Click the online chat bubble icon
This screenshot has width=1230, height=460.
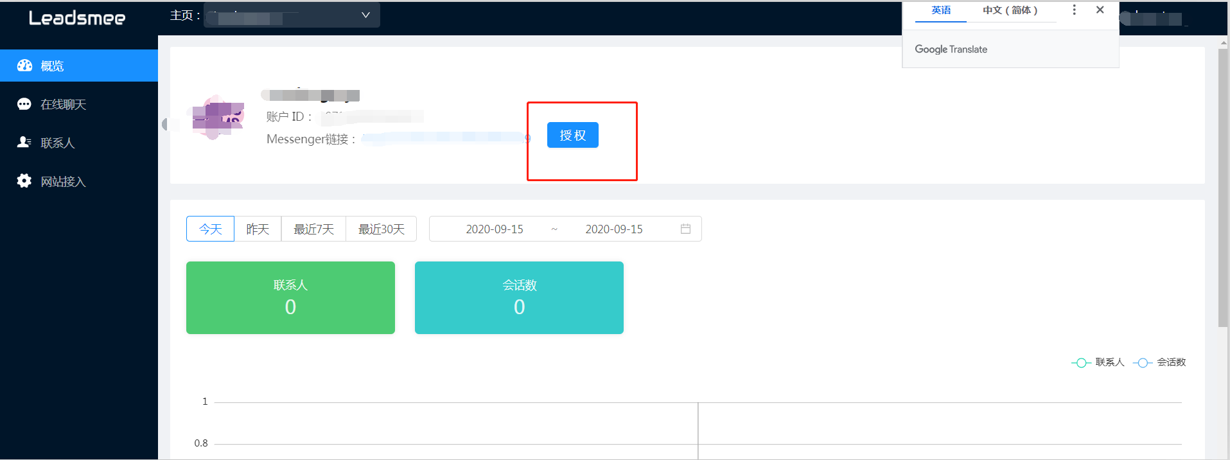tap(24, 104)
